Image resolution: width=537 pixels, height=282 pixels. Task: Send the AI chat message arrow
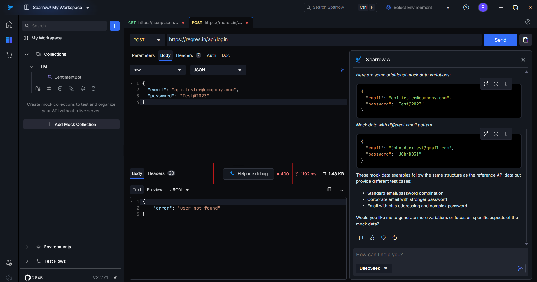[520, 268]
